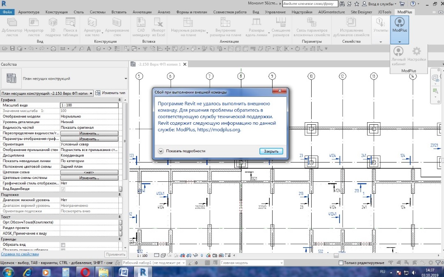The width and height of the screenshot is (444, 277).
Task: Click the Open folder icon in quick access toolbar
Action: pos(5,49)
